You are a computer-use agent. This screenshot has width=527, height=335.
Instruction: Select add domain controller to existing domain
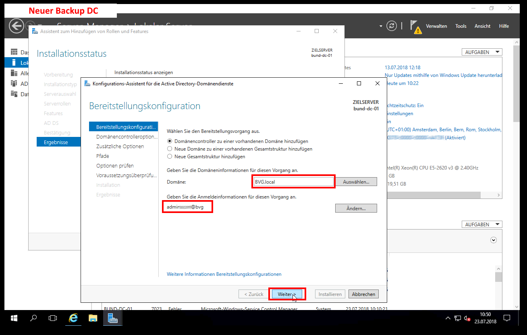(170, 141)
